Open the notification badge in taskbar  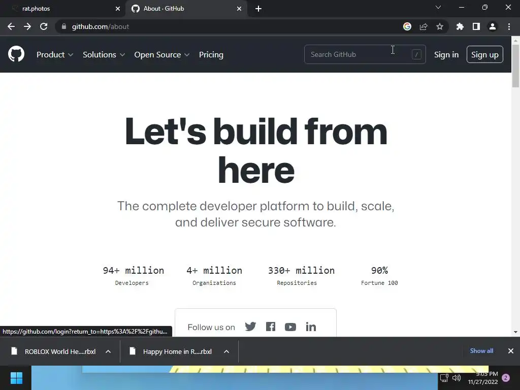click(506, 378)
